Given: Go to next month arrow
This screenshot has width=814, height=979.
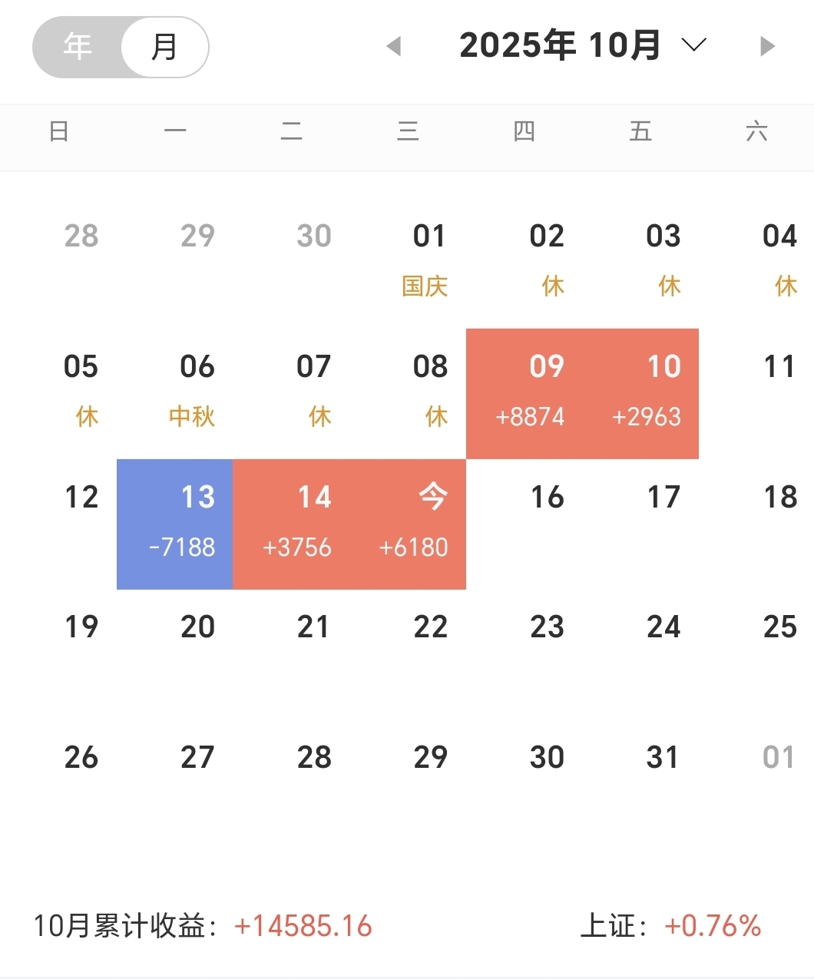Looking at the screenshot, I should [x=766, y=46].
